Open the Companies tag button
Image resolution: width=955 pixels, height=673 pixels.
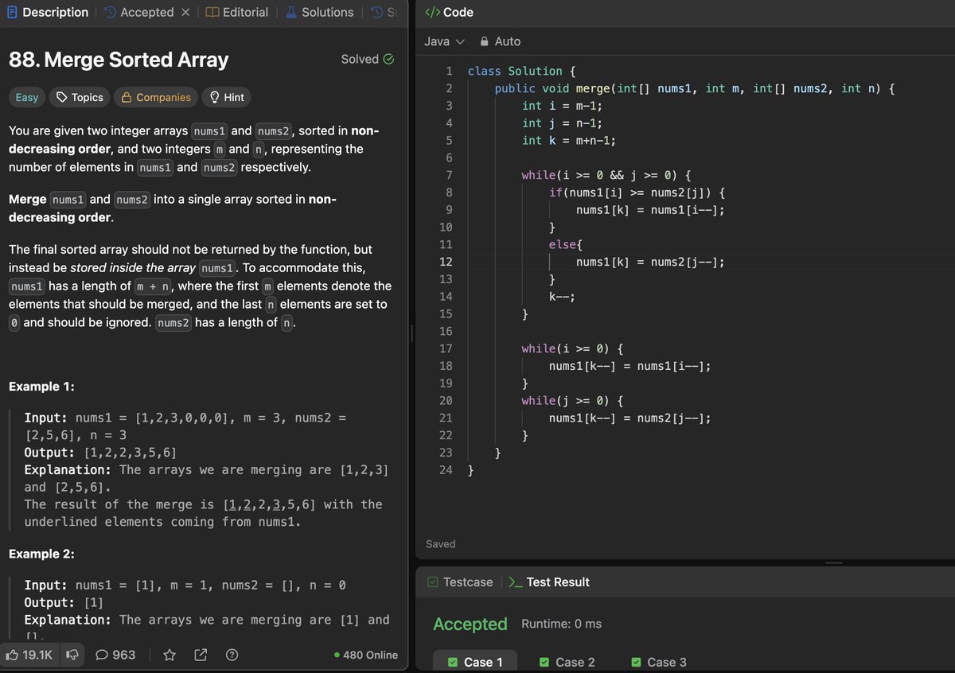156,97
